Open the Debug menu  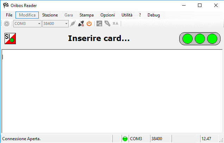154,15
